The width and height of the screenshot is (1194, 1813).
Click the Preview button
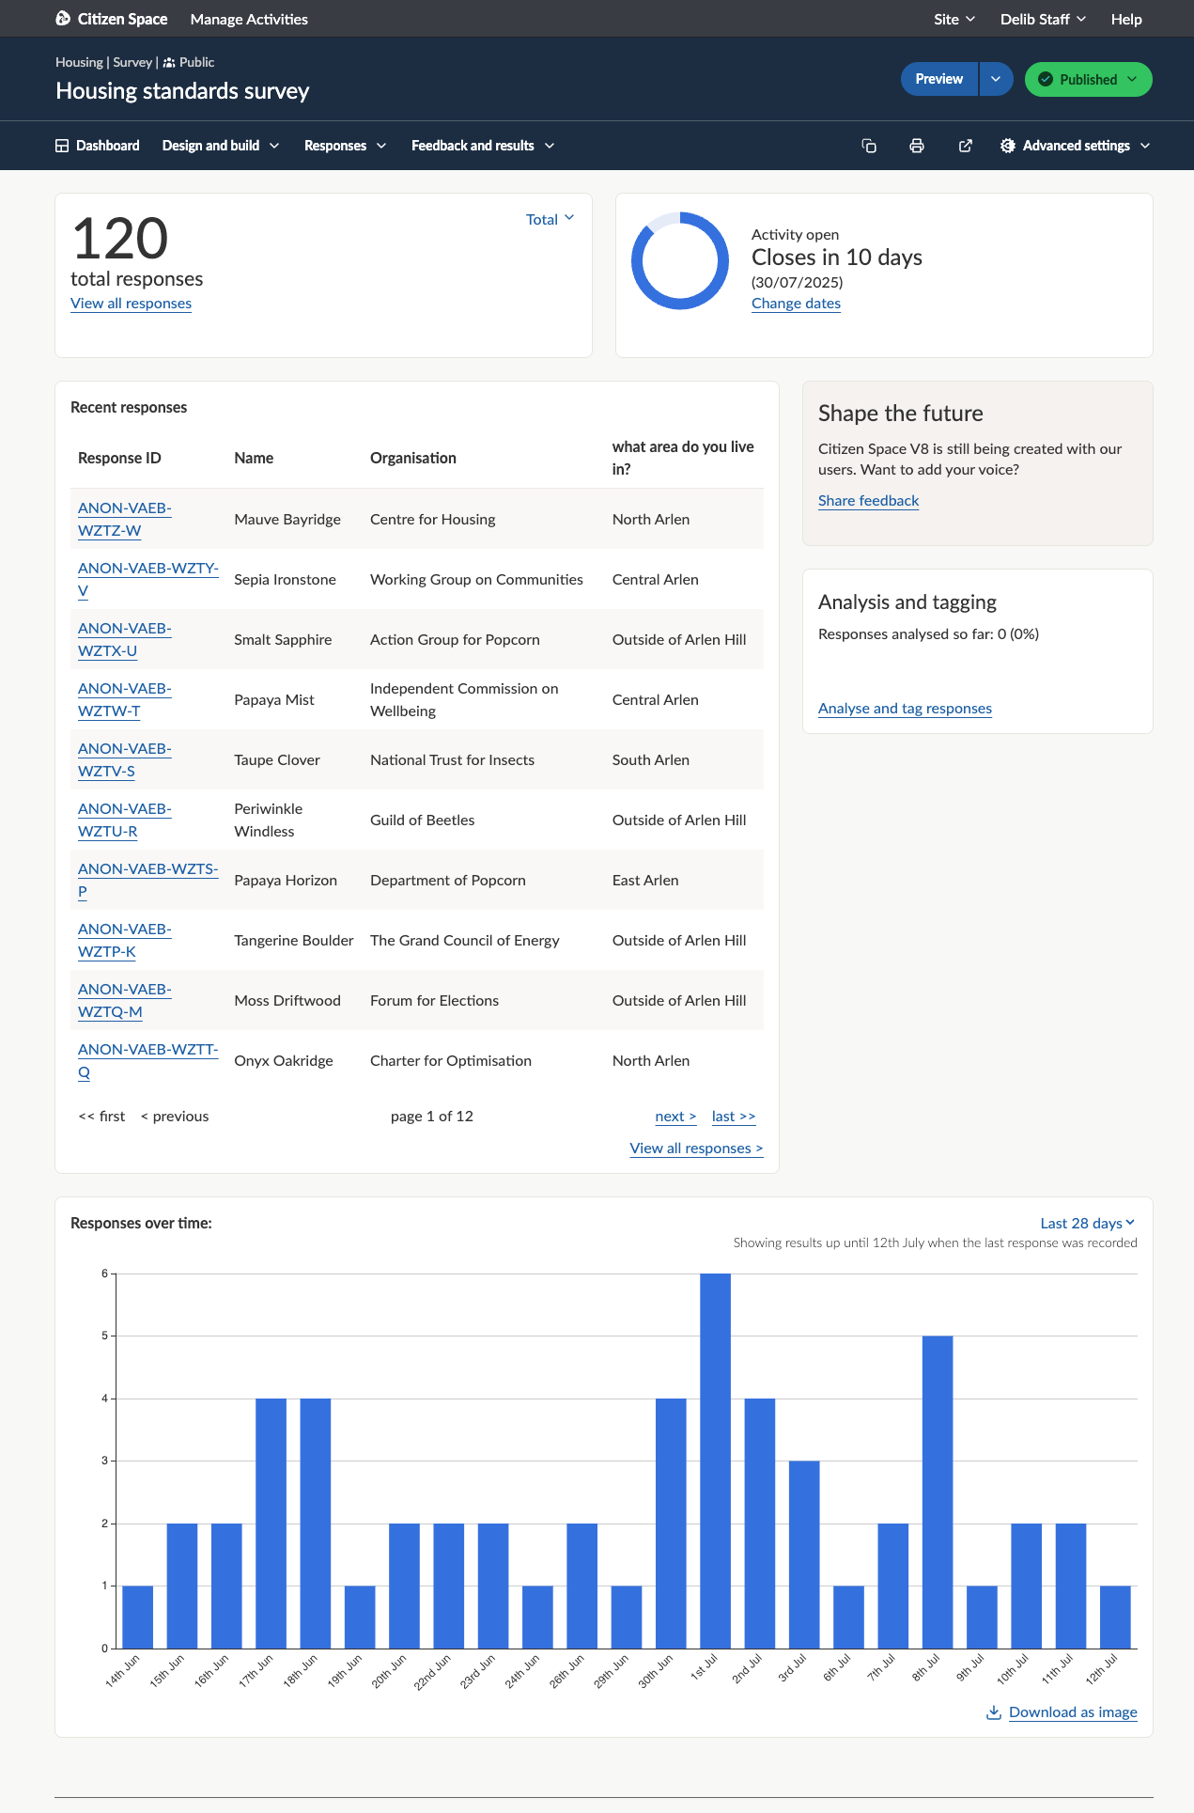point(939,79)
